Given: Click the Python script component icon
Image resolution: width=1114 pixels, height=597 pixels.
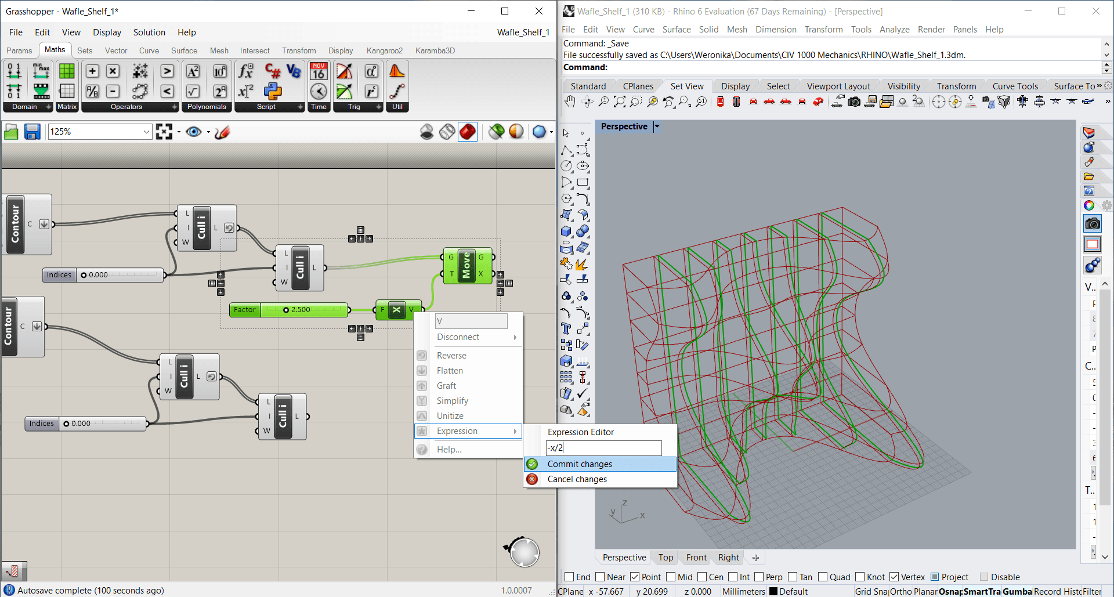Looking at the screenshot, I should [273, 91].
